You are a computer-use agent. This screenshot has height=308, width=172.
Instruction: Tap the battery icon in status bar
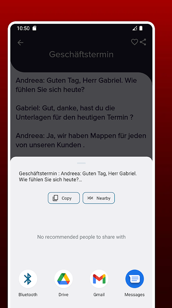(x=141, y=28)
